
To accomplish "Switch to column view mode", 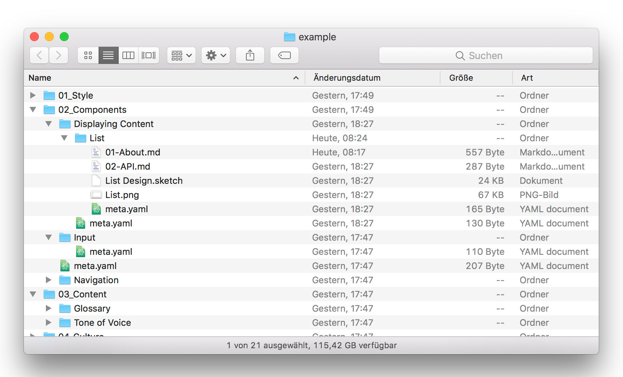I will coord(128,56).
